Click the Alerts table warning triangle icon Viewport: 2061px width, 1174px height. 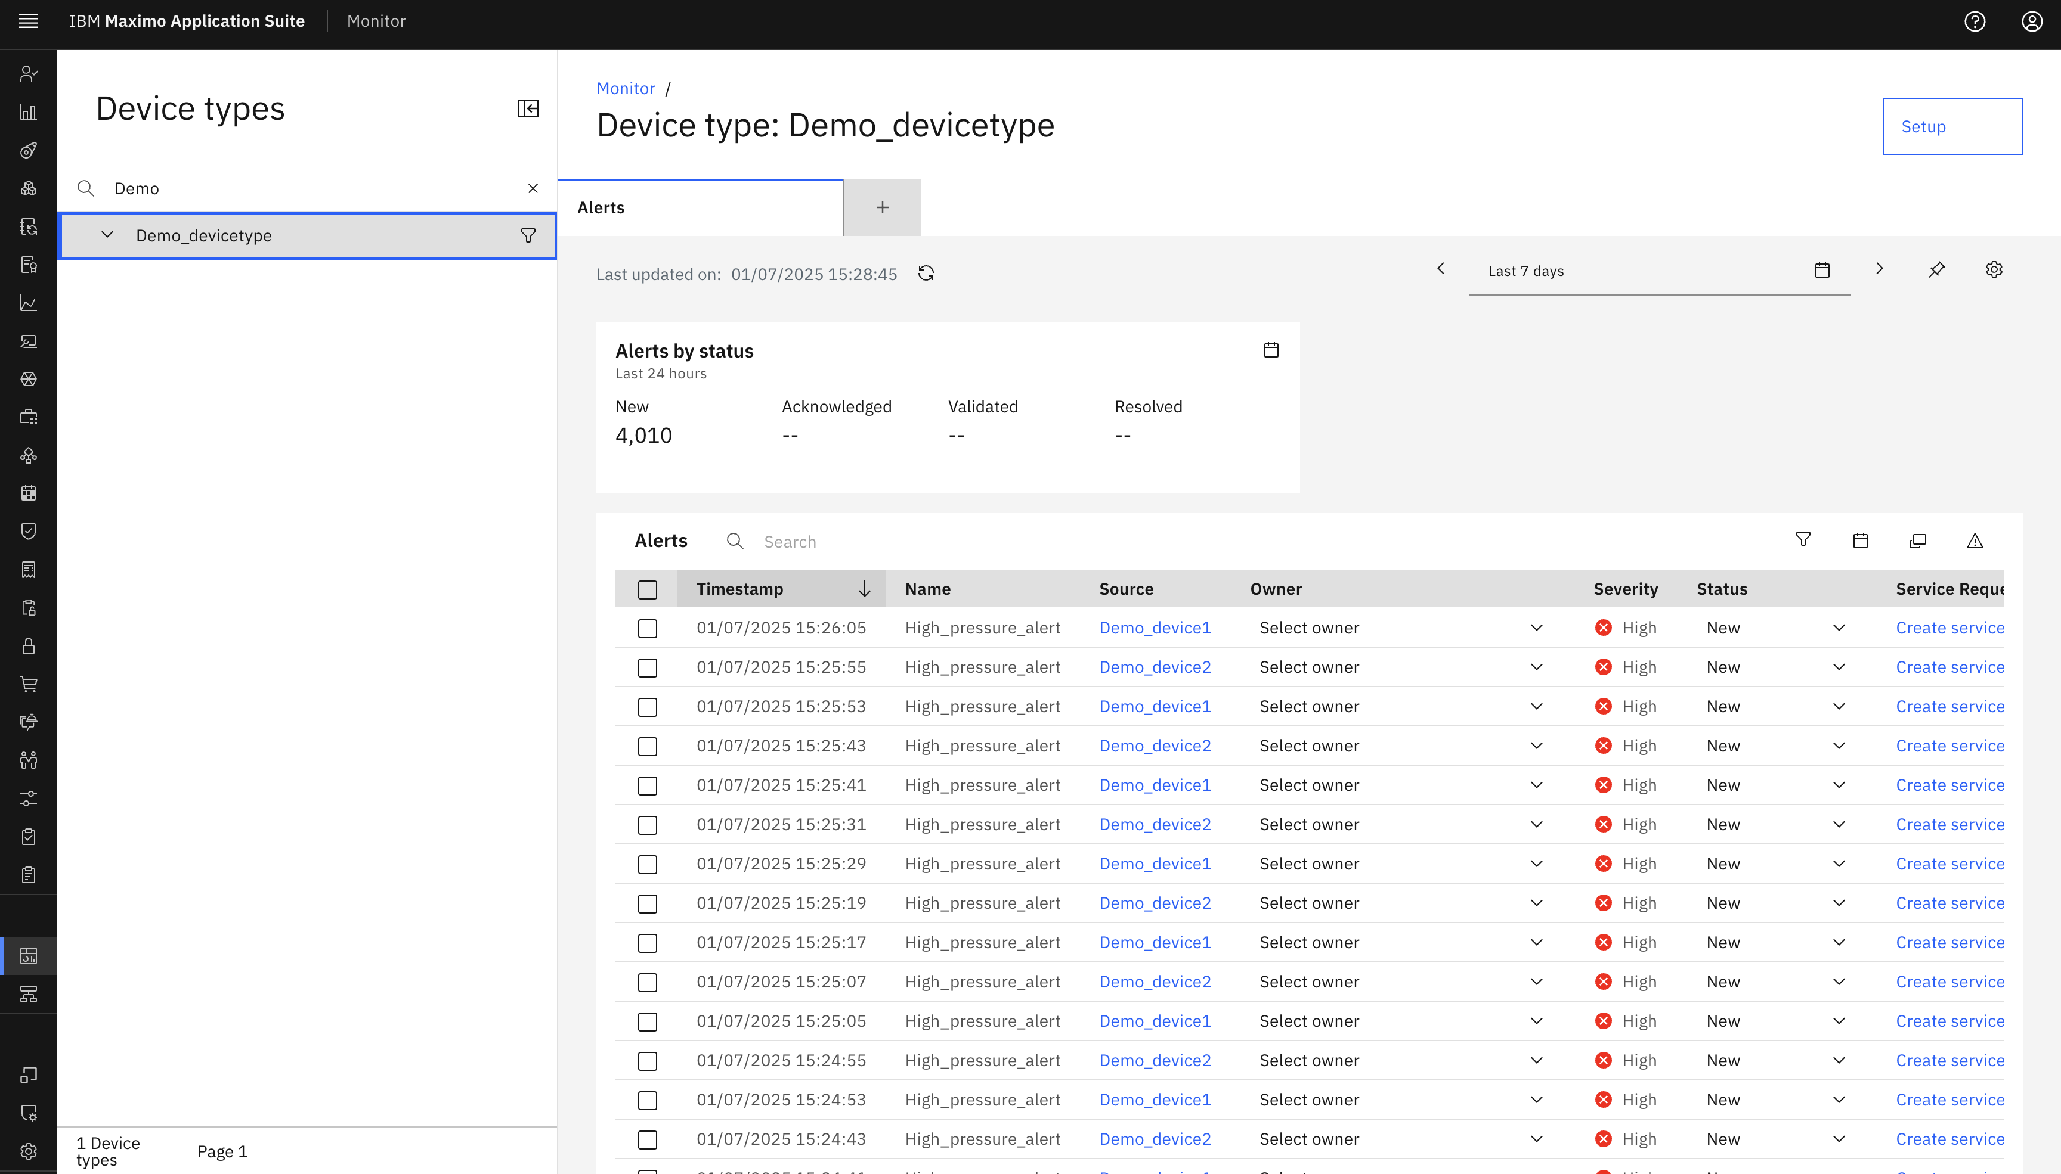point(1974,541)
